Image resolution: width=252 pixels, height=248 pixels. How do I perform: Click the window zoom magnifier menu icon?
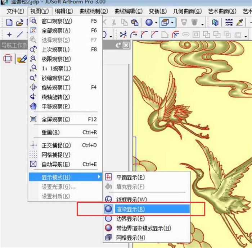[33, 21]
